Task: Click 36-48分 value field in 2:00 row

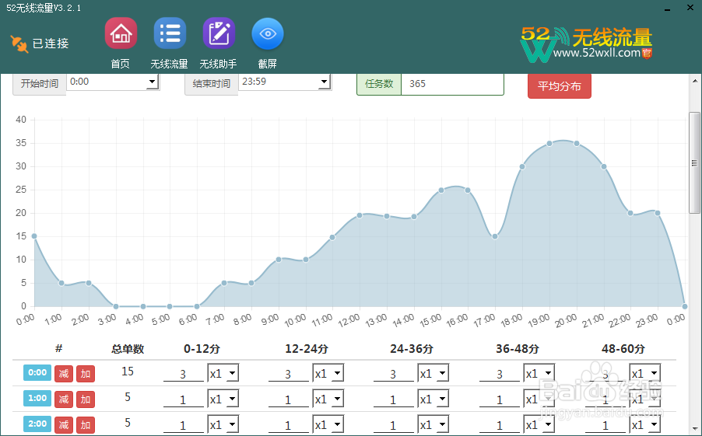Action: [x=499, y=425]
